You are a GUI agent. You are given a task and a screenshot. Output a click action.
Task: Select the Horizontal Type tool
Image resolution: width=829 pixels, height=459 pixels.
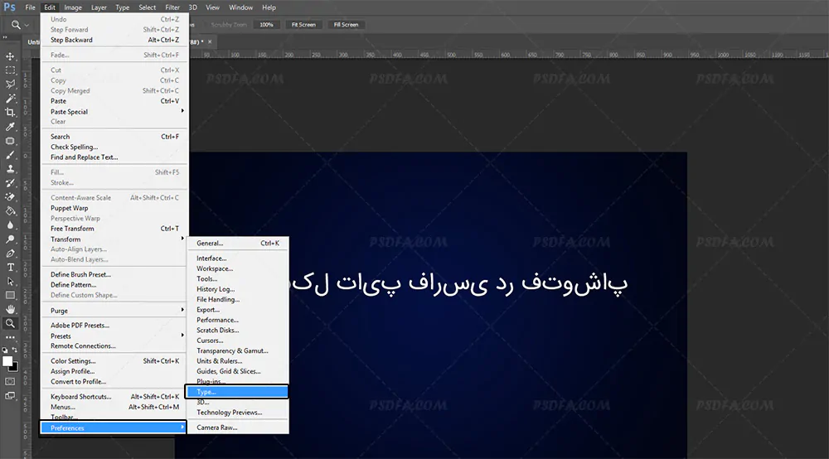click(x=10, y=268)
